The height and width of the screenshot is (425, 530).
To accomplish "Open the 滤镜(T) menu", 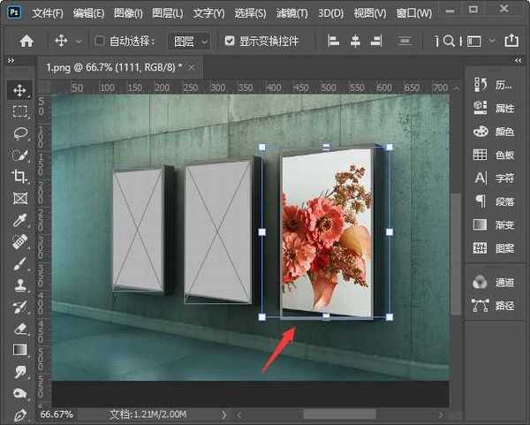I will pyautogui.click(x=291, y=13).
